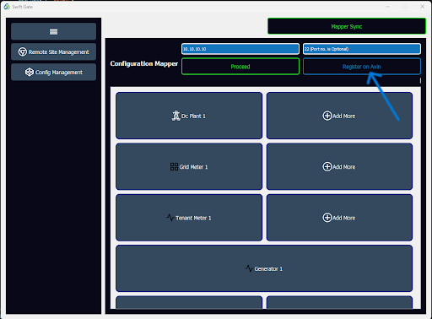
Task: Open Config Management section
Action: coord(53,72)
